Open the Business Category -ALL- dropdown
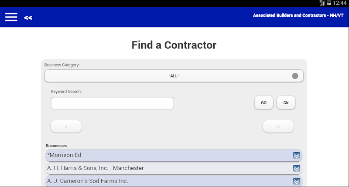The height and width of the screenshot is (187, 349). pos(174,76)
